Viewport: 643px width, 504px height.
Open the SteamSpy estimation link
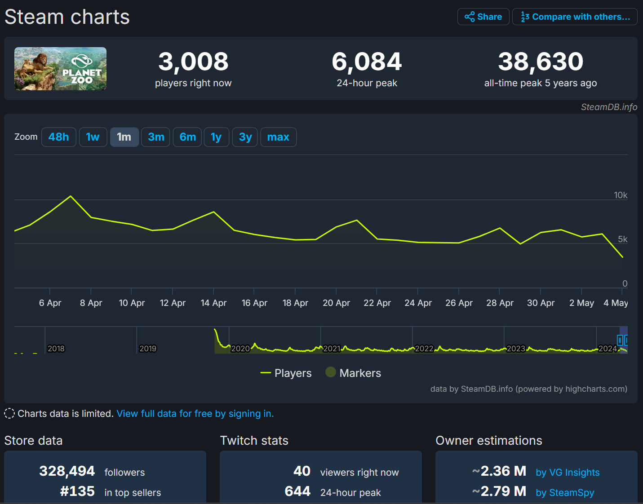(565, 492)
